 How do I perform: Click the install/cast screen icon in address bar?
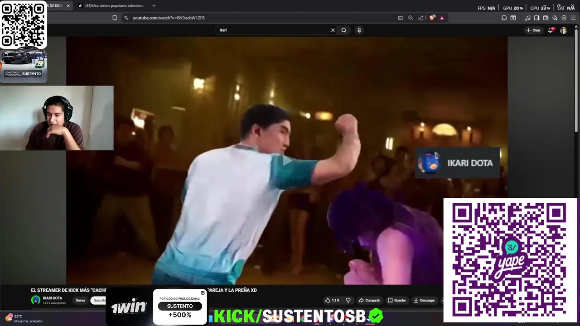coord(400,18)
